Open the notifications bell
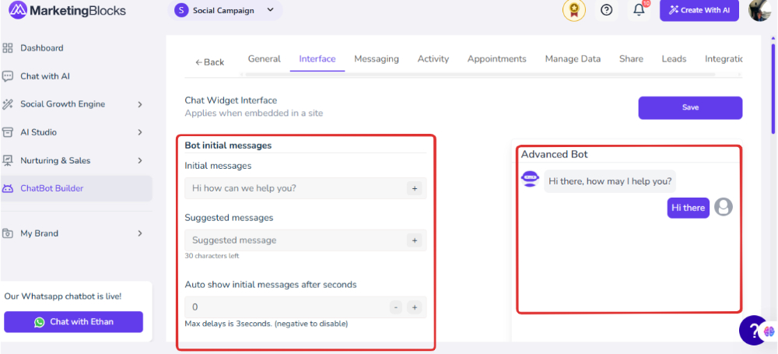 pos(639,10)
